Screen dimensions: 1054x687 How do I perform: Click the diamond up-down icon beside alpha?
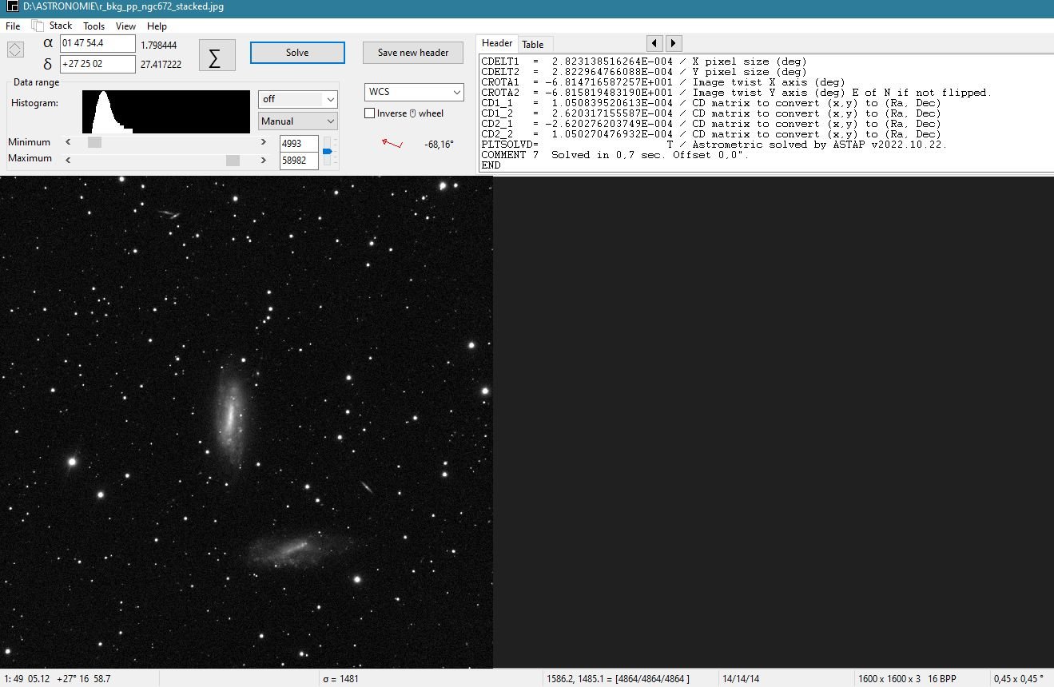pyautogui.click(x=15, y=50)
